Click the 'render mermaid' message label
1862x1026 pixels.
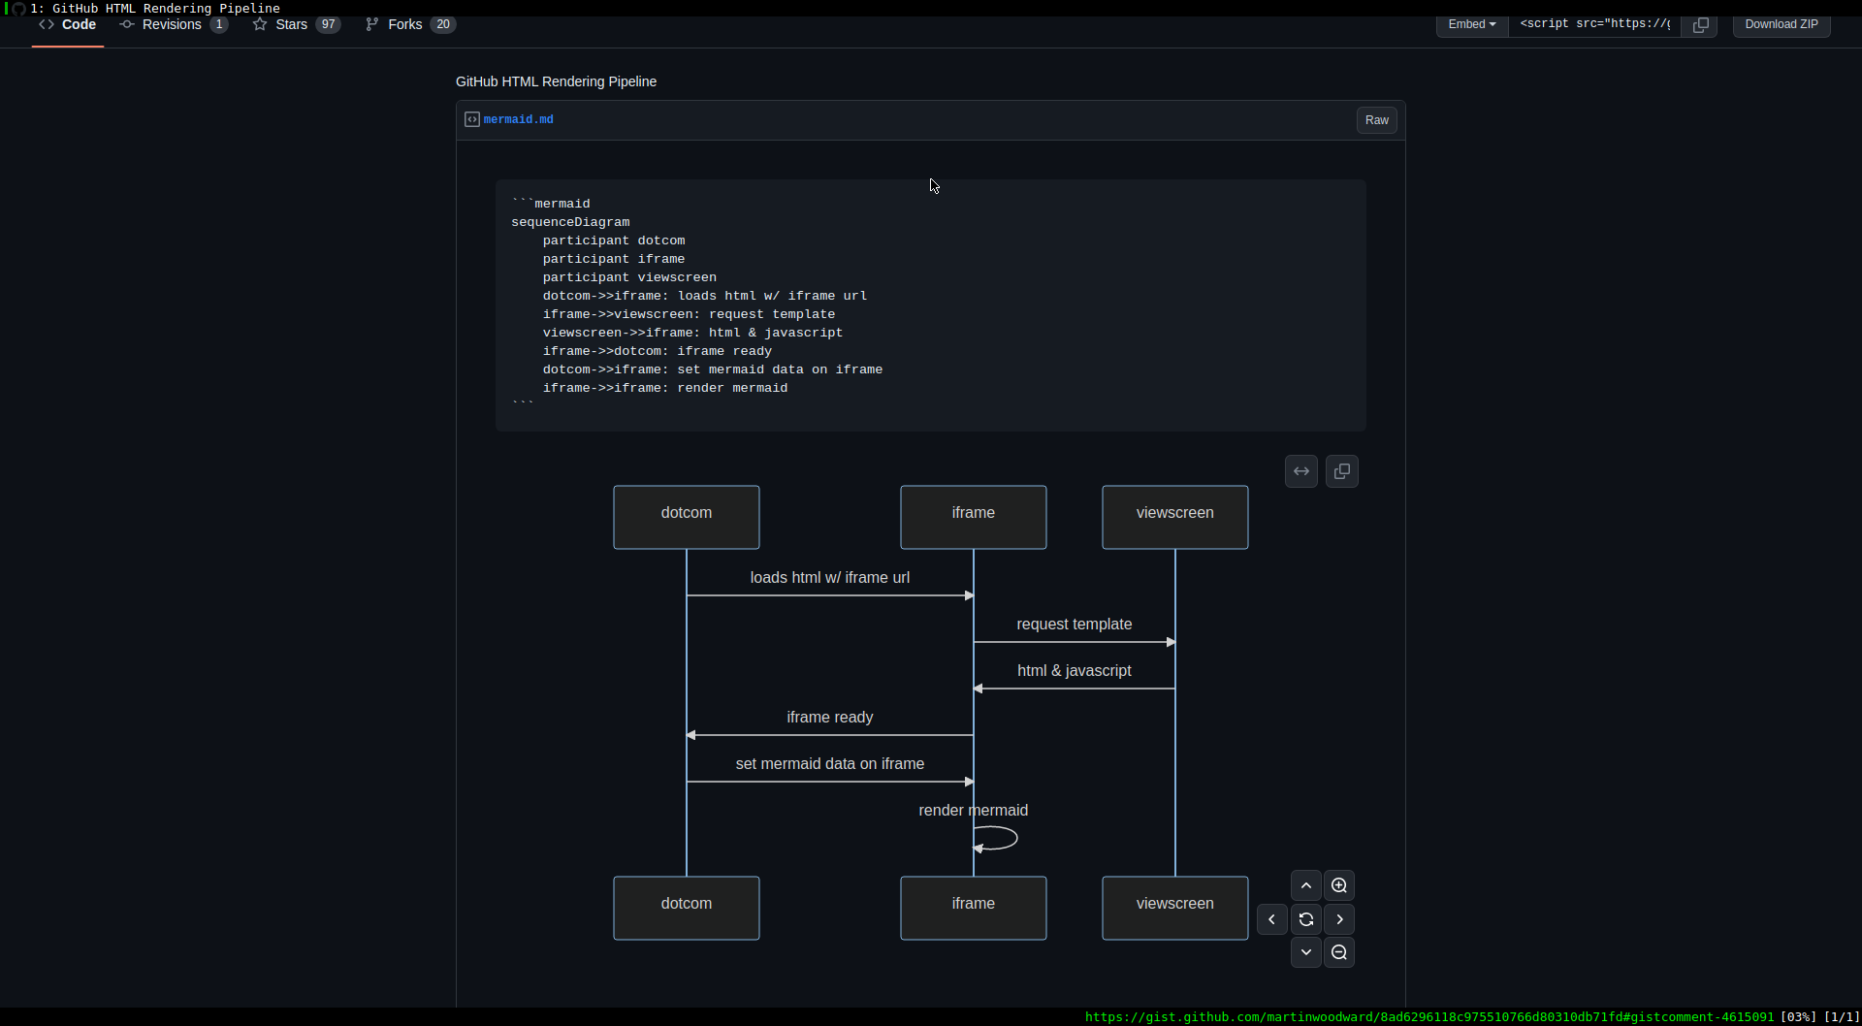(974, 811)
